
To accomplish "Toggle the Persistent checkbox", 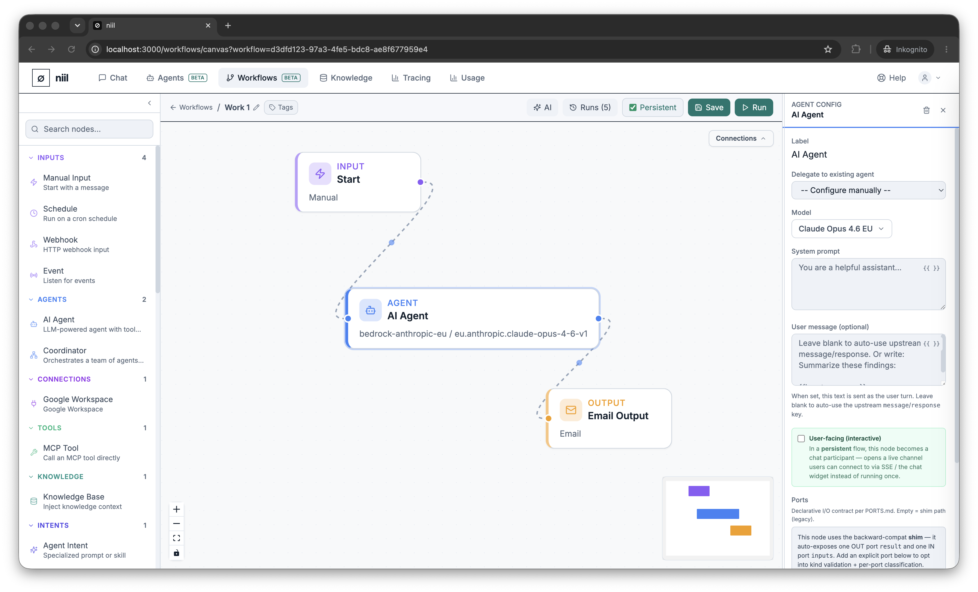I will (x=633, y=107).
